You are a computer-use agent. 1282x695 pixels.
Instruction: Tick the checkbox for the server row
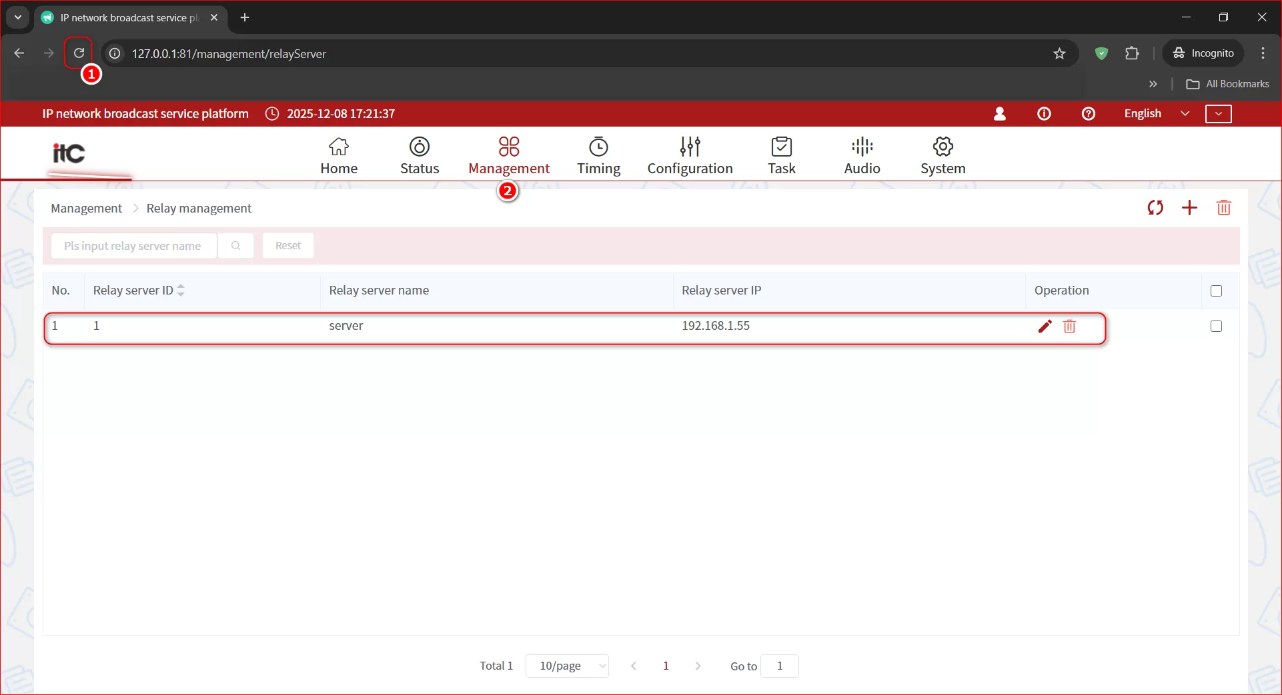click(x=1216, y=327)
